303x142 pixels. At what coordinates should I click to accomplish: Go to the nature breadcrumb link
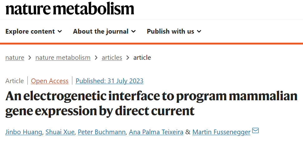[15, 58]
